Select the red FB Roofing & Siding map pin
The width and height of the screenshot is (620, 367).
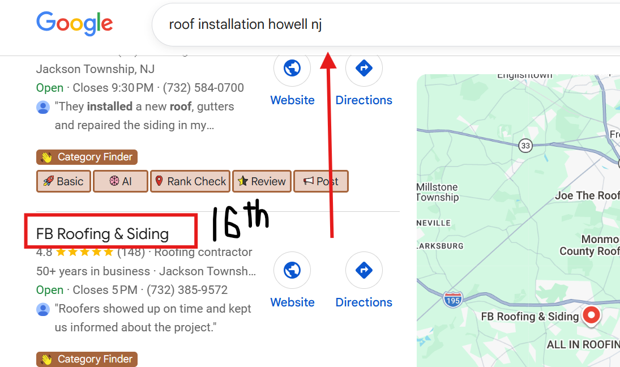(x=591, y=315)
